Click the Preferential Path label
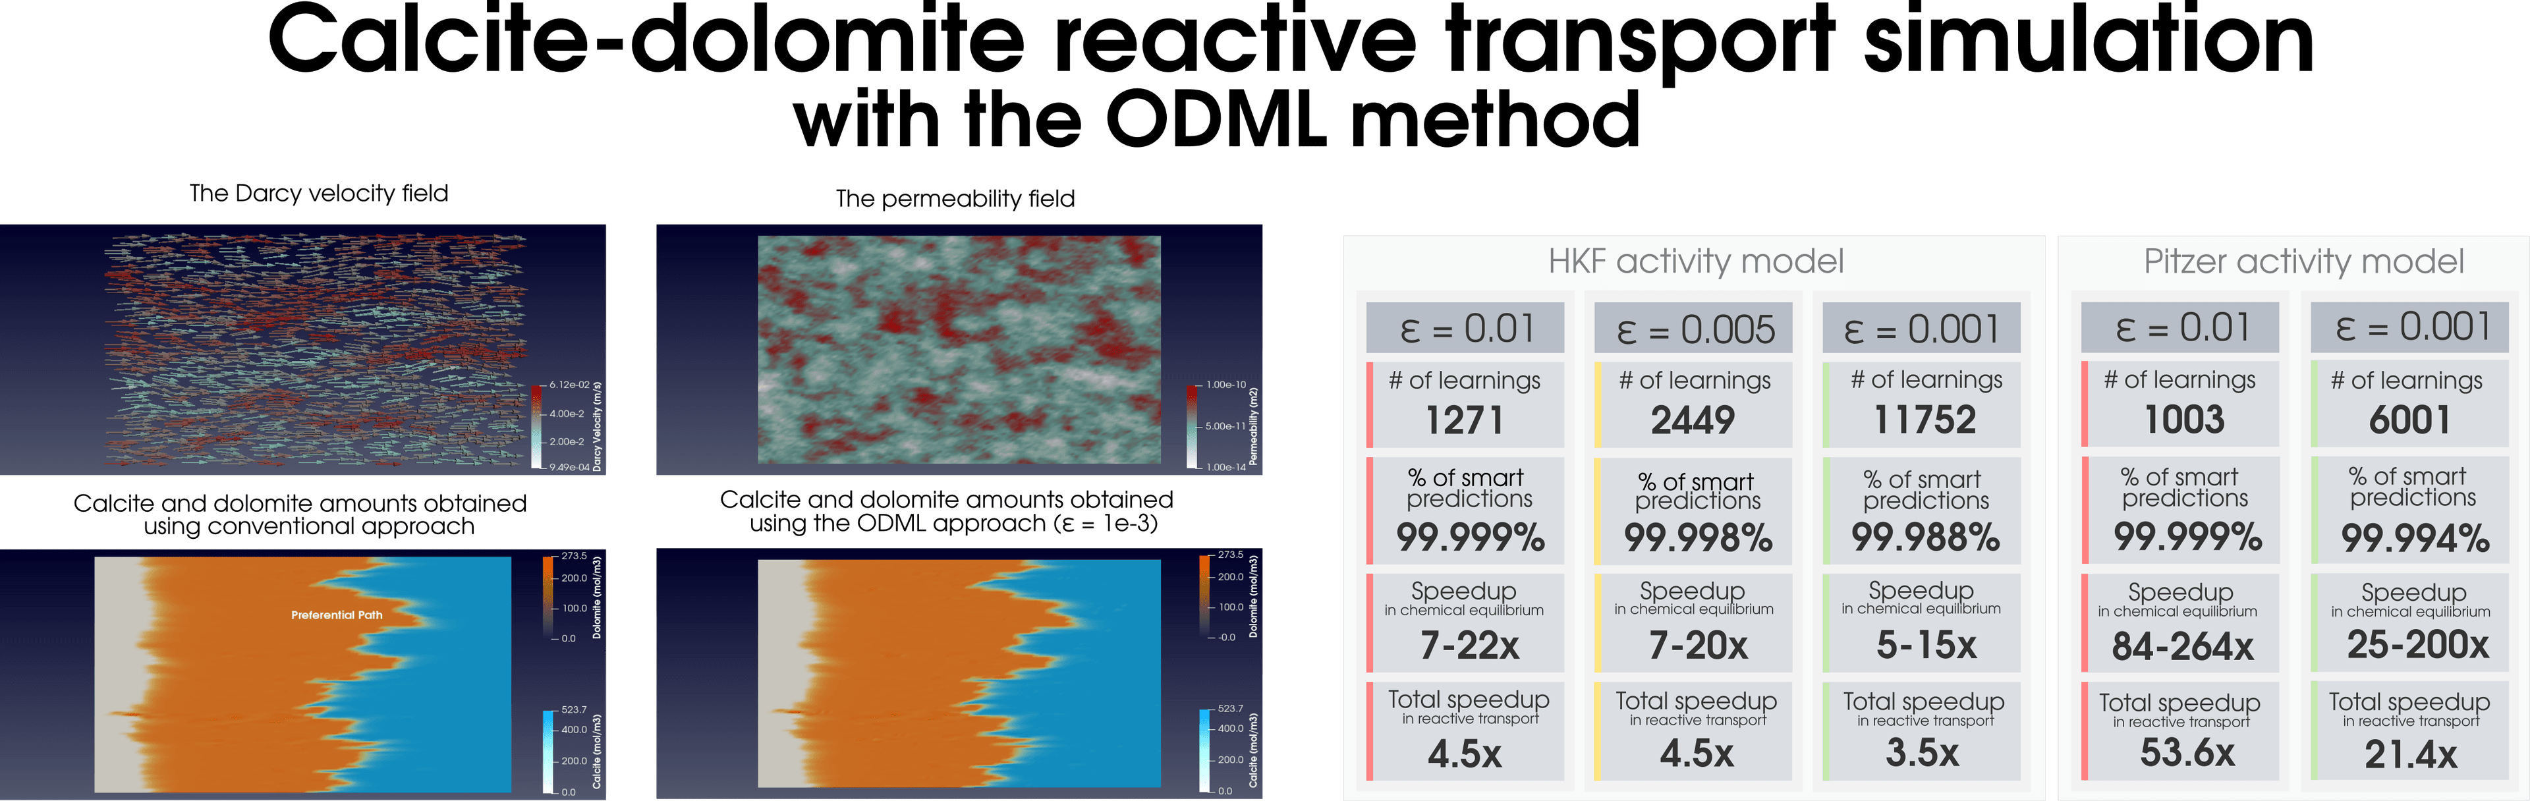The height and width of the screenshot is (801, 2530). point(337,615)
